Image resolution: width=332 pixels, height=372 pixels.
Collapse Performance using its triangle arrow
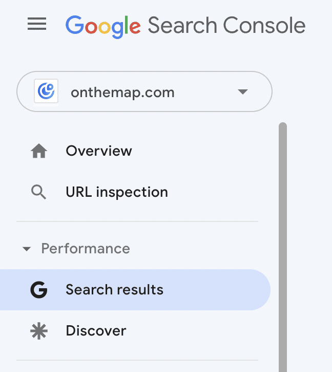[x=27, y=249]
